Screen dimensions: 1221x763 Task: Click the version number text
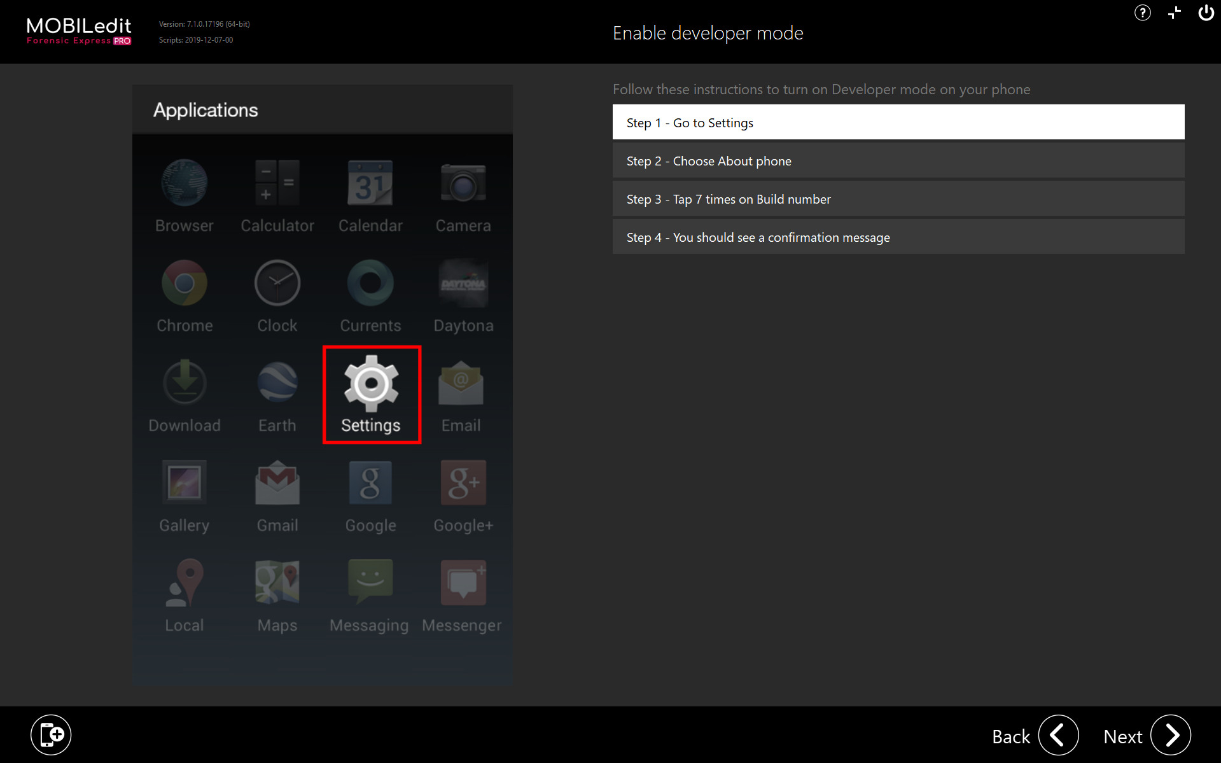click(x=204, y=24)
